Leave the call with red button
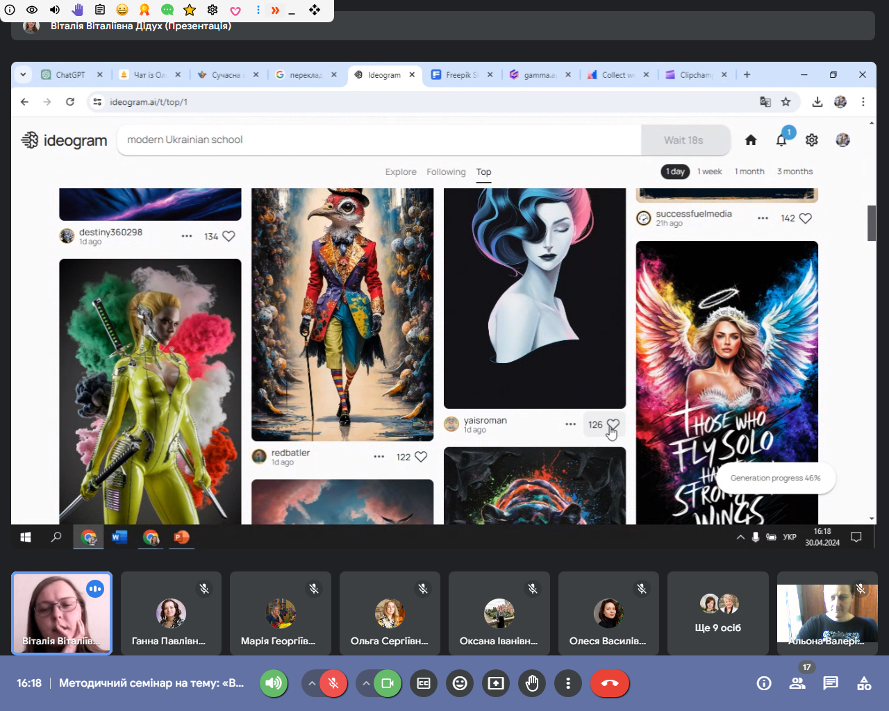Viewport: 889px width, 711px height. (610, 683)
